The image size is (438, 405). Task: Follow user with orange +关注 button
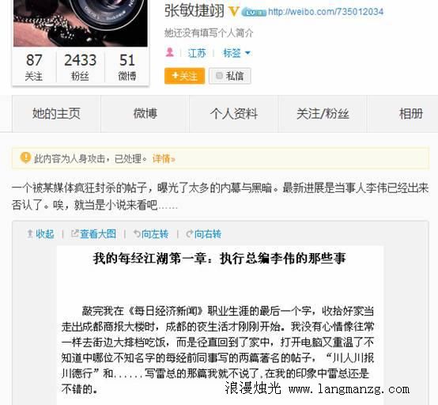click(x=185, y=76)
